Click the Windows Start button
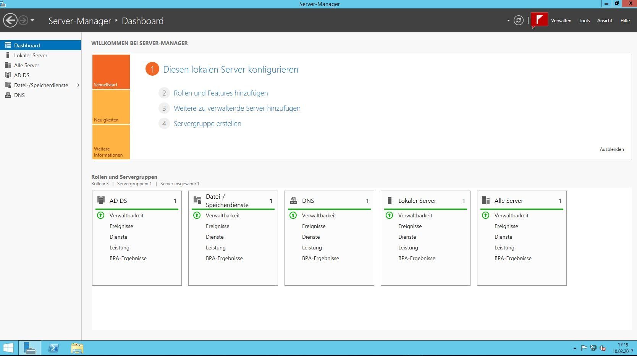637x356 pixels. pyautogui.click(x=8, y=348)
